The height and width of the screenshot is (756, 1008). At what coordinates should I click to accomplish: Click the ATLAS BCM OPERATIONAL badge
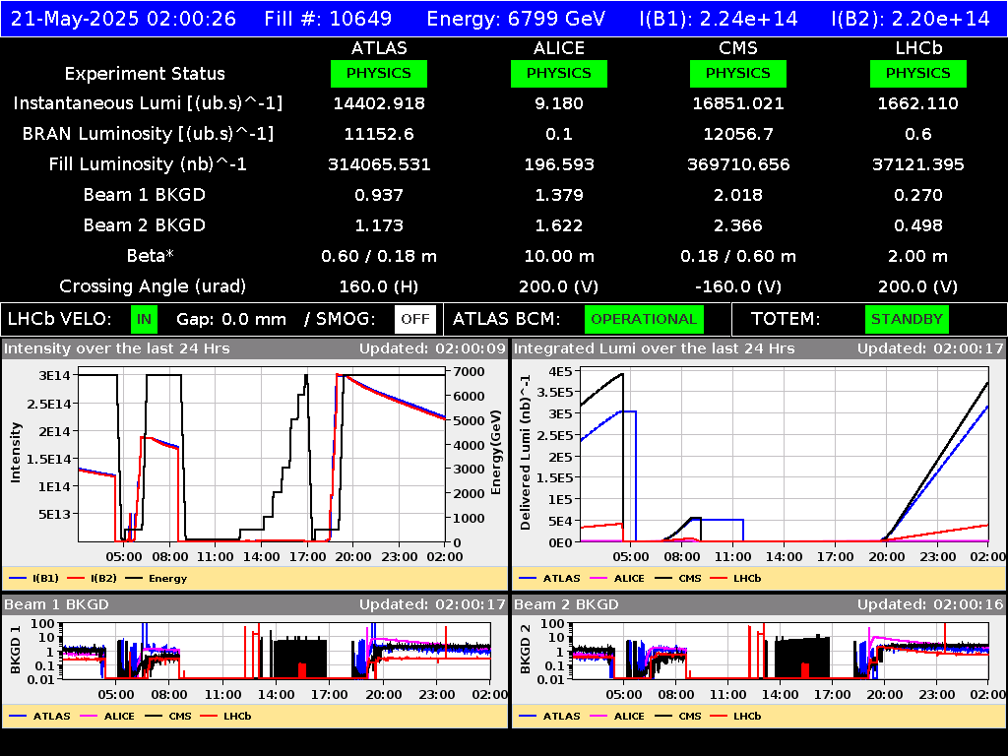click(x=644, y=320)
